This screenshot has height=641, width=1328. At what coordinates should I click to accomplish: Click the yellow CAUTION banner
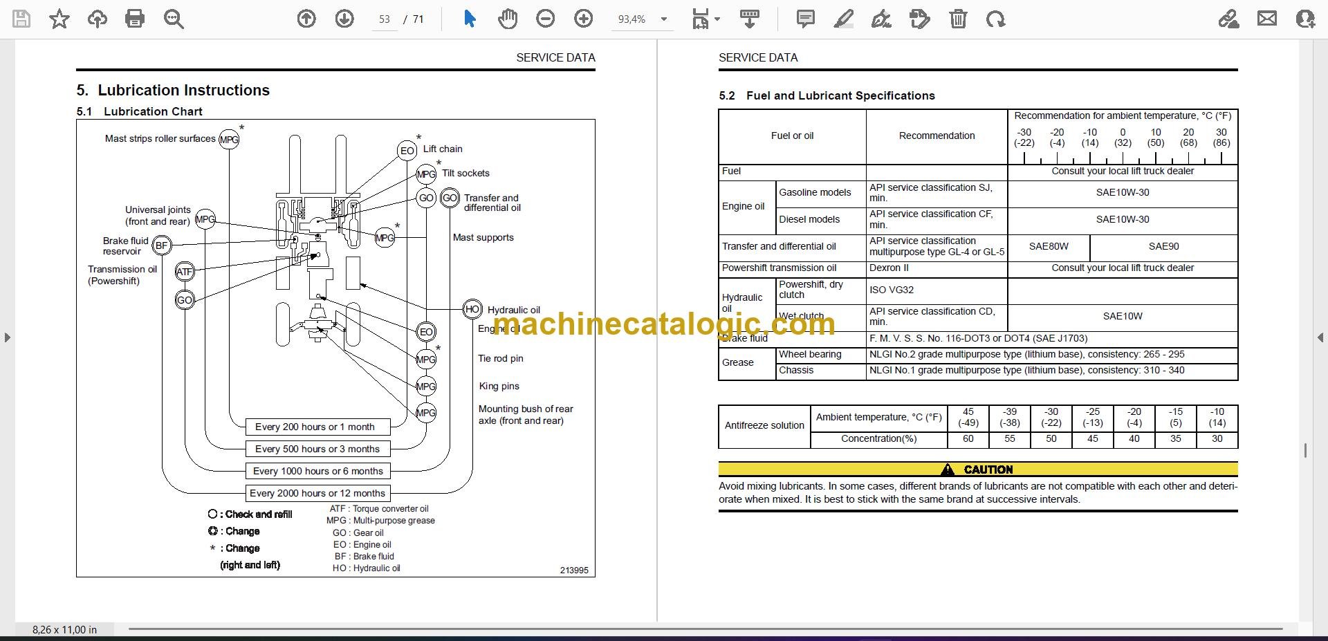point(978,470)
